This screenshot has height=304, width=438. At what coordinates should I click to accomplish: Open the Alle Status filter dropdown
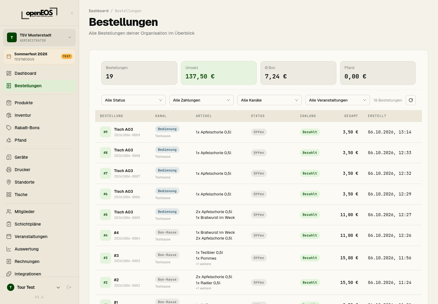point(134,100)
